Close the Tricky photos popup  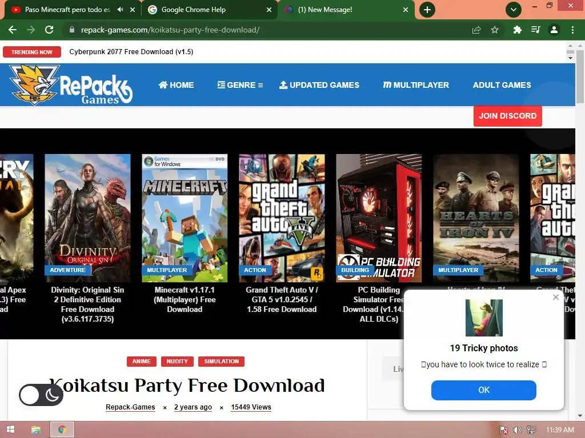[556, 297]
